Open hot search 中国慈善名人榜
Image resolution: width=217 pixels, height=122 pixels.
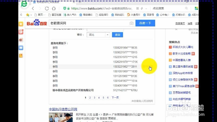[182, 60]
